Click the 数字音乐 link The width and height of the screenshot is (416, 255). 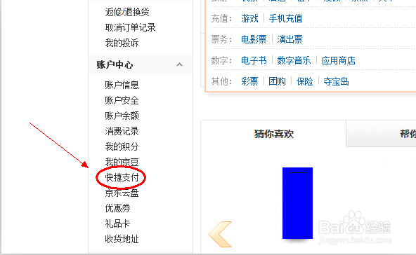point(294,60)
